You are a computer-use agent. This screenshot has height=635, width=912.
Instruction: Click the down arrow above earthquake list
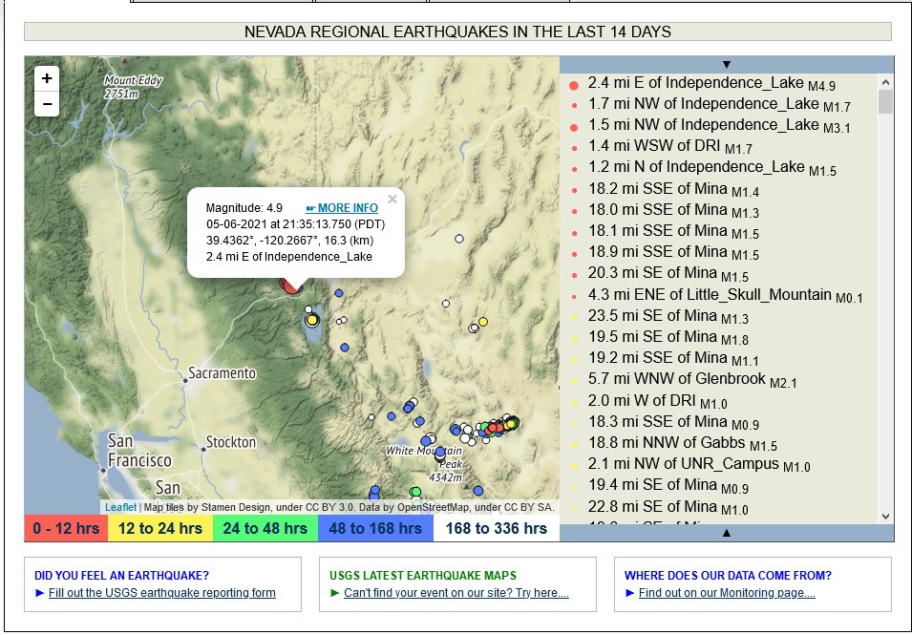click(x=727, y=65)
